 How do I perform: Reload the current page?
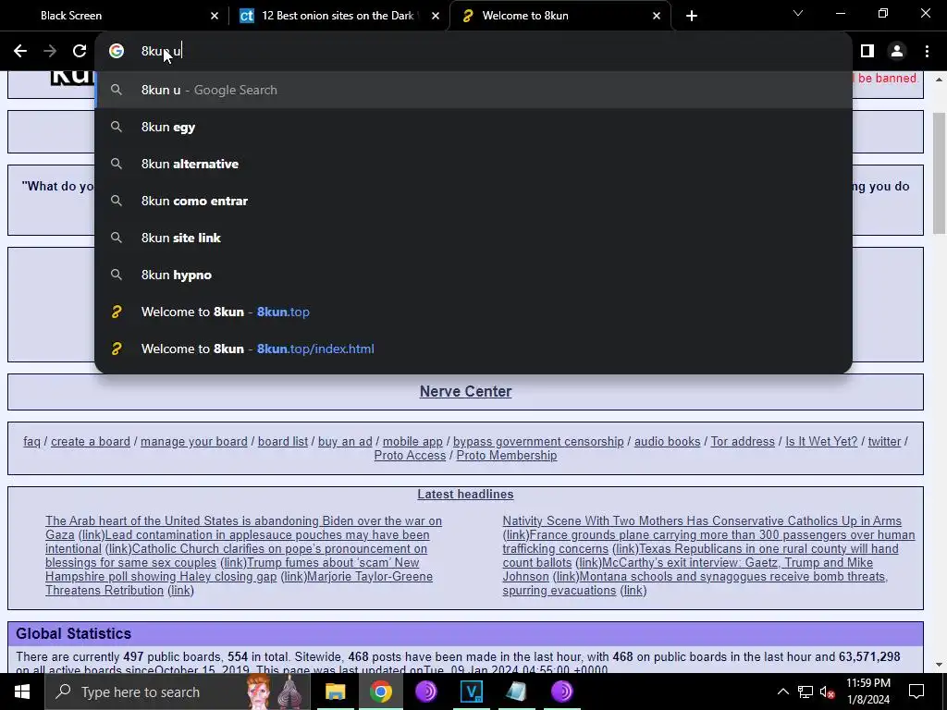[80, 52]
